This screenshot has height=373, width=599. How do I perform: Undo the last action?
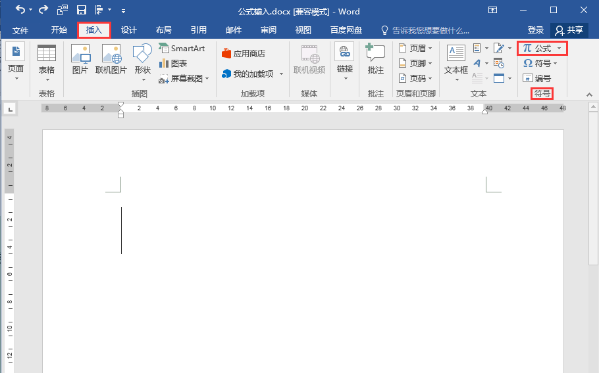point(20,10)
